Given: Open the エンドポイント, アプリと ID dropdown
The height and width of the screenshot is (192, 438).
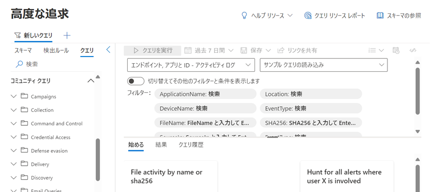Looking at the screenshot, I should click(x=191, y=65).
